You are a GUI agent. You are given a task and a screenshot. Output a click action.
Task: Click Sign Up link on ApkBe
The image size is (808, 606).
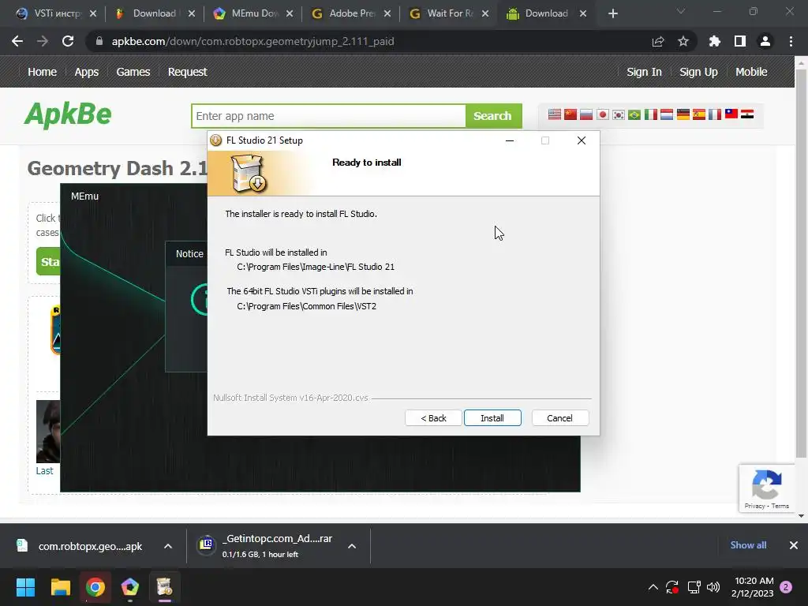click(699, 72)
